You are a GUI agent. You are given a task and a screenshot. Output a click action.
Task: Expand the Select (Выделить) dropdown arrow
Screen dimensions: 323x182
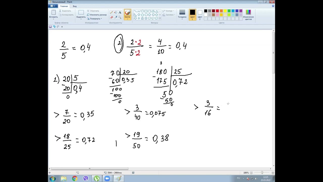tap(81, 19)
